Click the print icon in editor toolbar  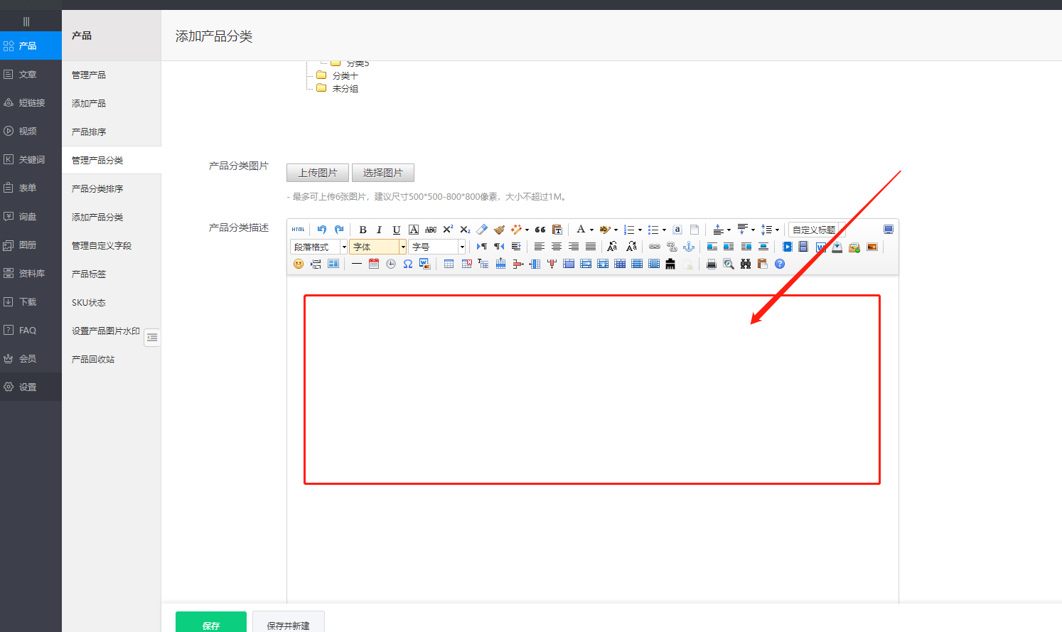[x=711, y=264]
